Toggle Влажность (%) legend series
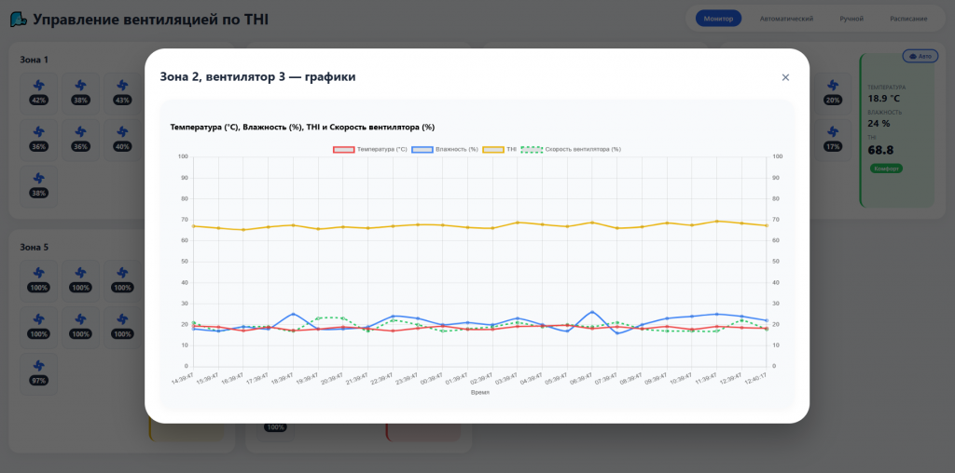 click(445, 150)
